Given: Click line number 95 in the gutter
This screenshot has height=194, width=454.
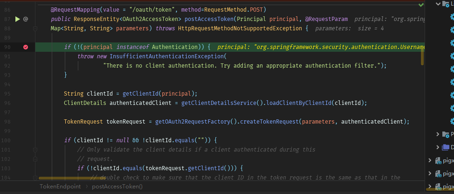Looking at the screenshot, I should [7, 93].
